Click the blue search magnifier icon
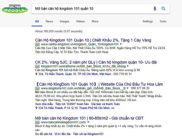182x139 pixels. pyautogui.click(x=163, y=8)
